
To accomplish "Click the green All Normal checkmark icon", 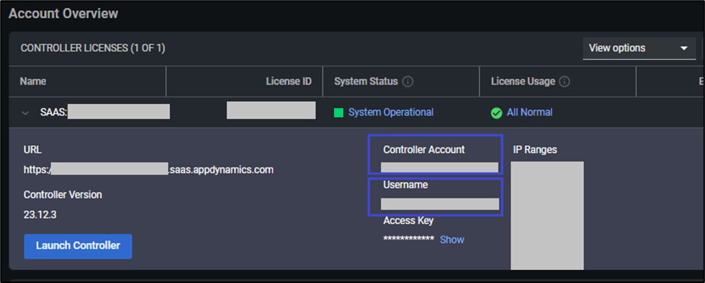I will (x=496, y=113).
